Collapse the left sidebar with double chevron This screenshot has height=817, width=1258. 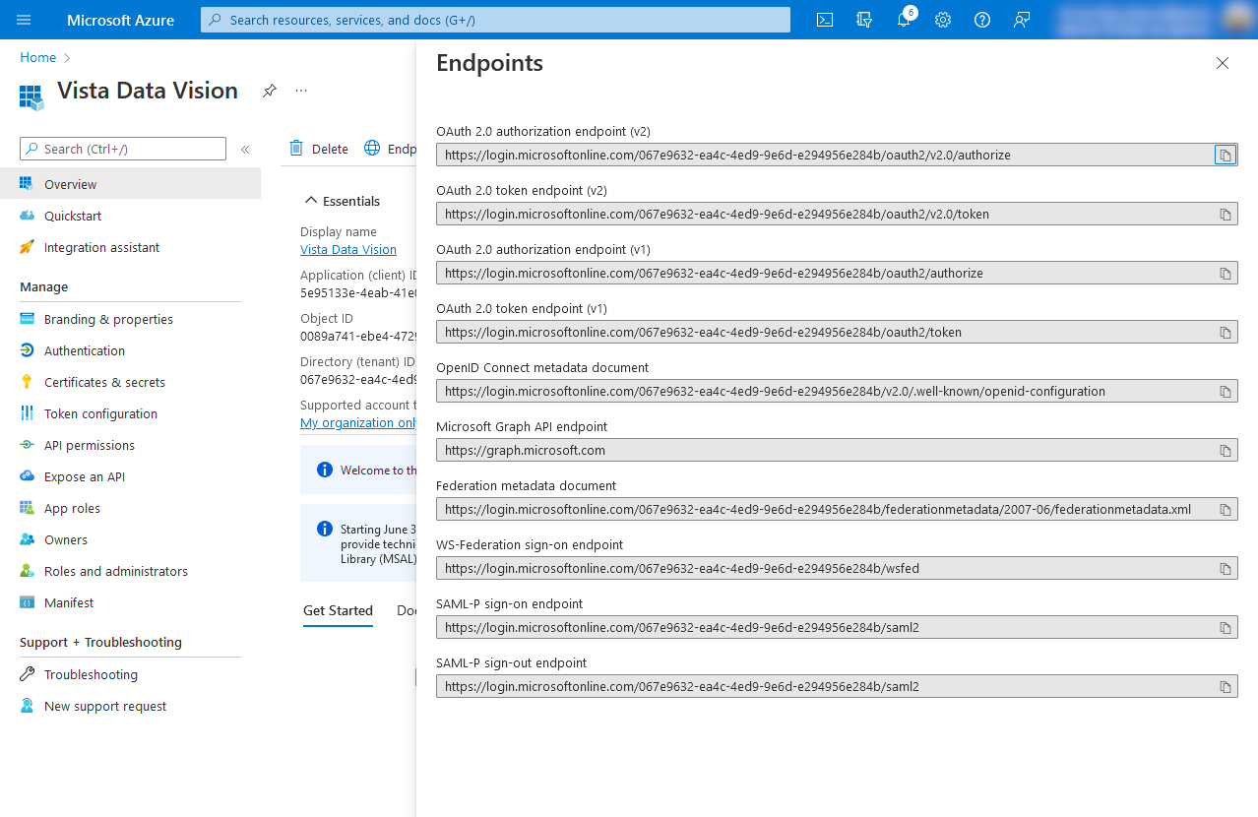coord(245,150)
